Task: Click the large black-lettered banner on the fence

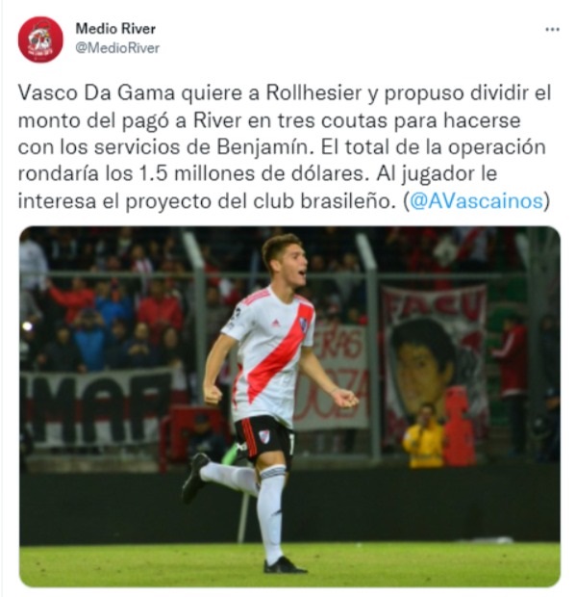Action: pos(97,407)
